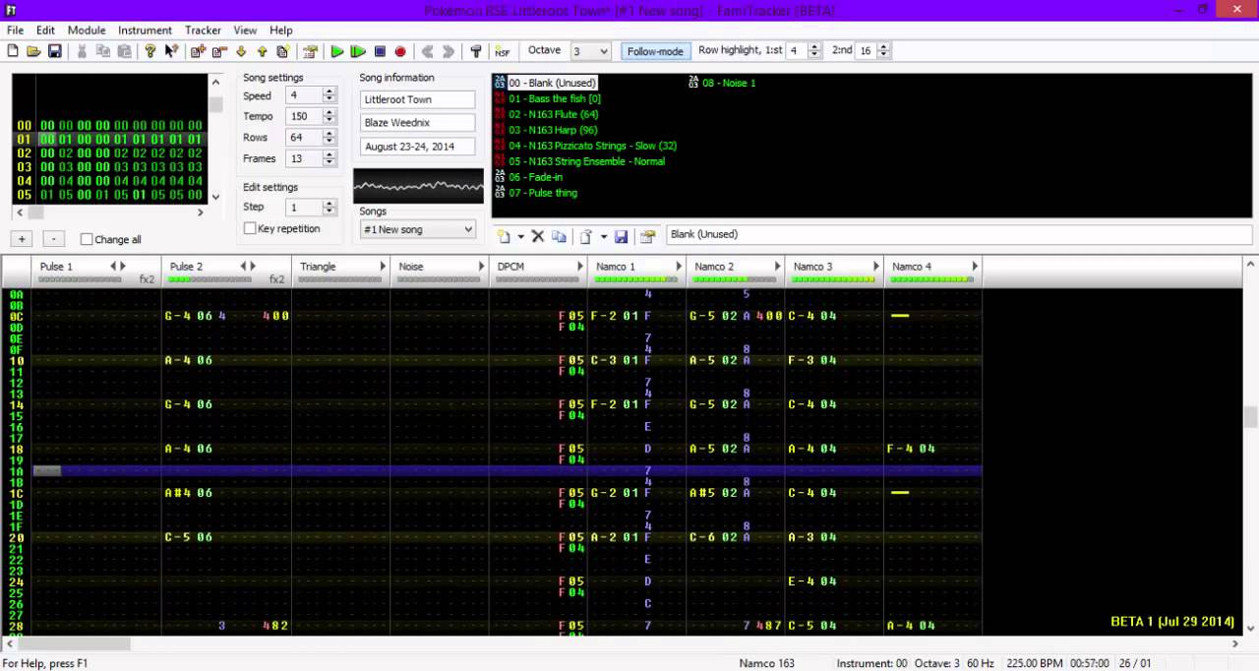Viewport: 1259px width, 671px height.
Task: Click the plus button under frame editor
Action: point(22,239)
